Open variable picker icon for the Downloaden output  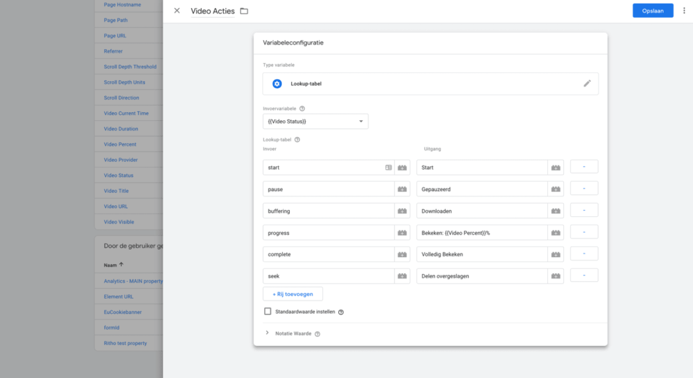coord(555,210)
